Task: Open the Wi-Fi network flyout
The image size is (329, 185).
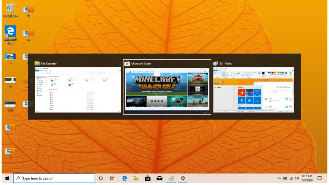Action: (291, 179)
